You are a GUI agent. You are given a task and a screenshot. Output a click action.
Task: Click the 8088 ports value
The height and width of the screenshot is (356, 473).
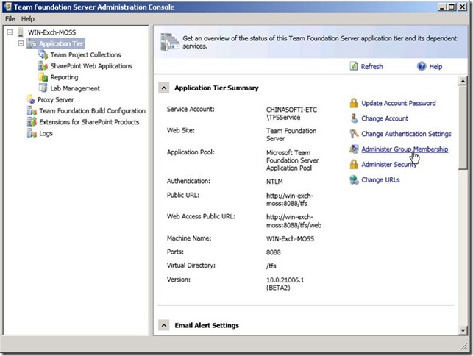point(274,252)
